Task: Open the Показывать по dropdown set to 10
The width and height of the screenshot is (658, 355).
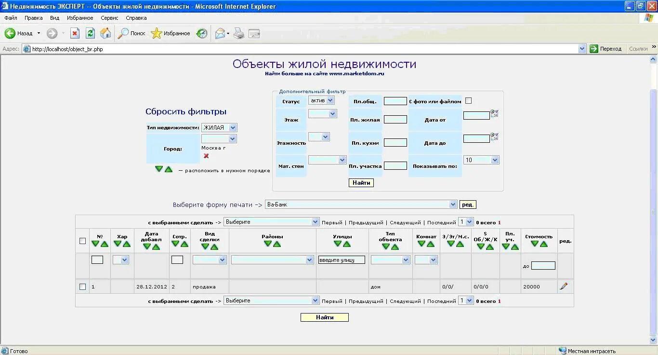Action: 481,159
